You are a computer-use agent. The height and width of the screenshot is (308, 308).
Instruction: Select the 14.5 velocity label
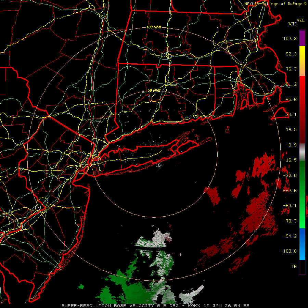click(291, 130)
